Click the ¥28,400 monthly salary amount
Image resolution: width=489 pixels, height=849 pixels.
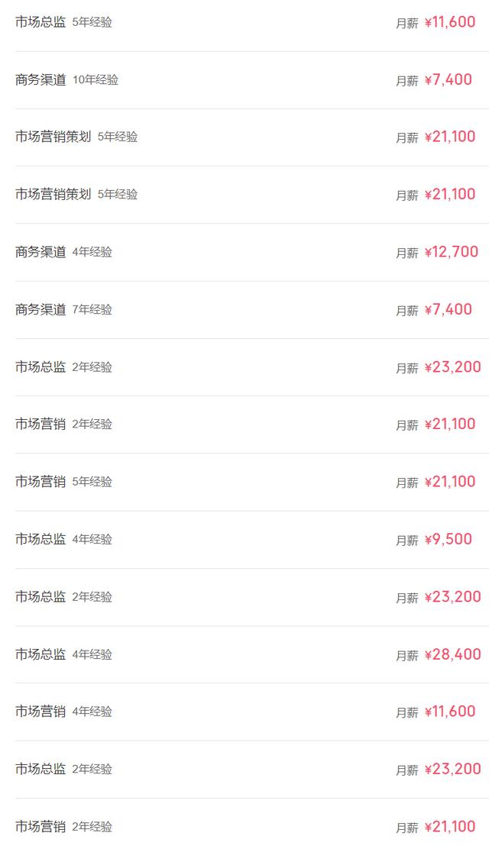(x=452, y=654)
